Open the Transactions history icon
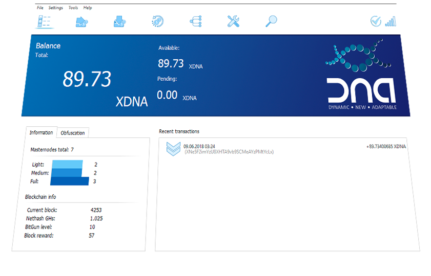This screenshot has width=431, height=276. pos(158,21)
